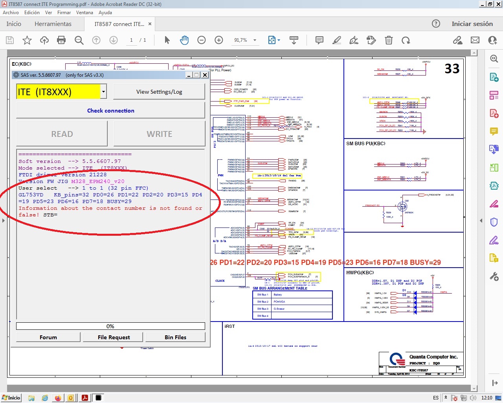Click the page number input field

click(131, 40)
